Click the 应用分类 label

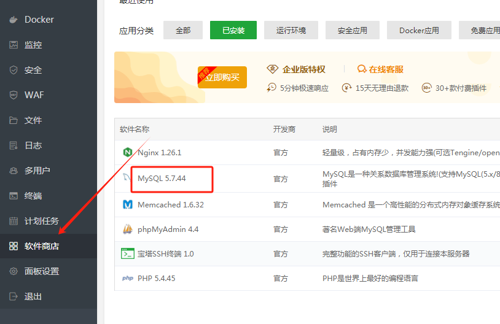point(136,31)
